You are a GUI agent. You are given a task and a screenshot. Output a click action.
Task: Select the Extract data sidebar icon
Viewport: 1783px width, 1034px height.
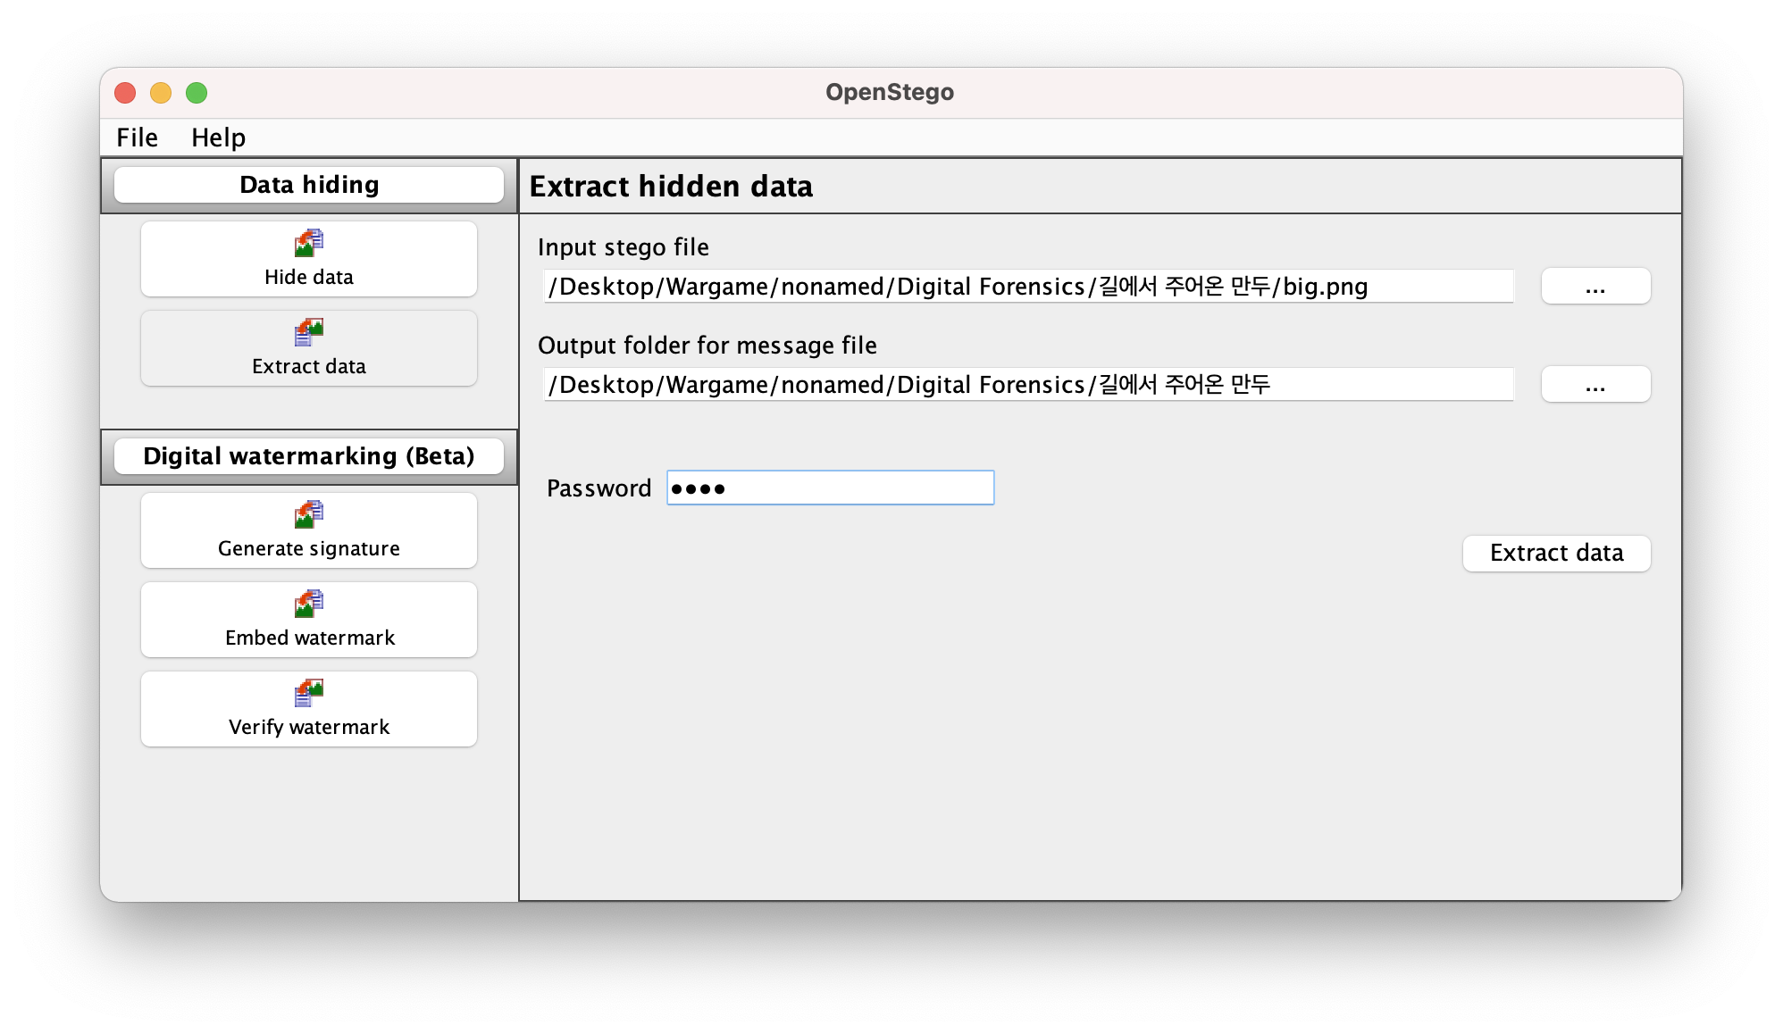pos(309,332)
